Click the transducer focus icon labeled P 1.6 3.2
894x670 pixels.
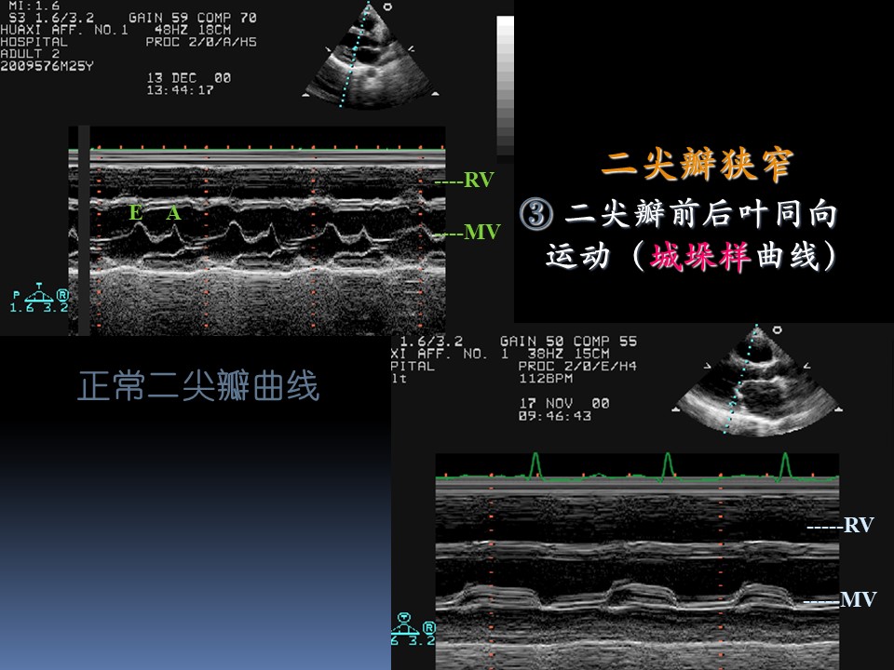(x=39, y=298)
